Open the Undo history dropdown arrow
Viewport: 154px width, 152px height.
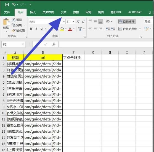click(x=17, y=4)
